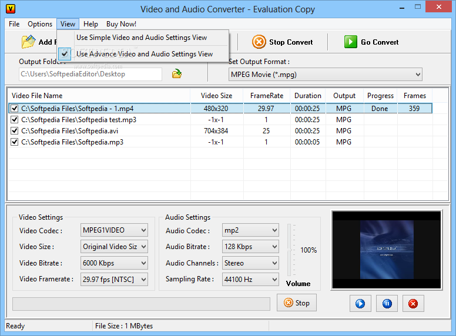
Task: Select the Softpedia test.mp3 row name
Action: coord(79,120)
